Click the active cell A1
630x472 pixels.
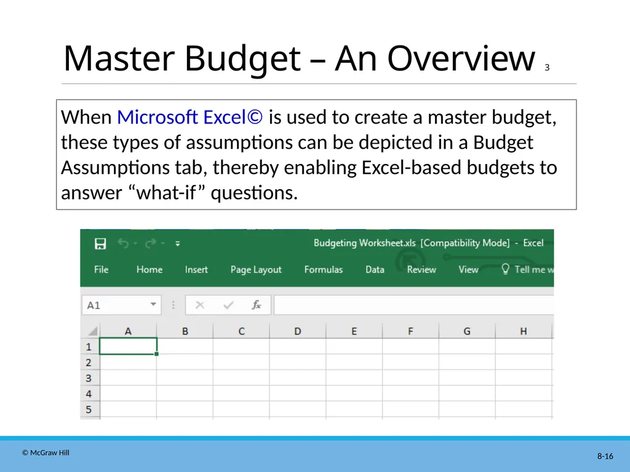pyautogui.click(x=128, y=347)
